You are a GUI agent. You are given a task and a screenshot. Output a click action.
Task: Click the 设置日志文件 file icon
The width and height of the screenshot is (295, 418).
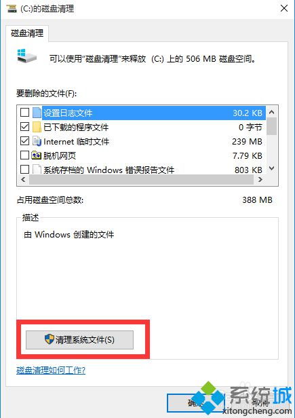click(37, 113)
